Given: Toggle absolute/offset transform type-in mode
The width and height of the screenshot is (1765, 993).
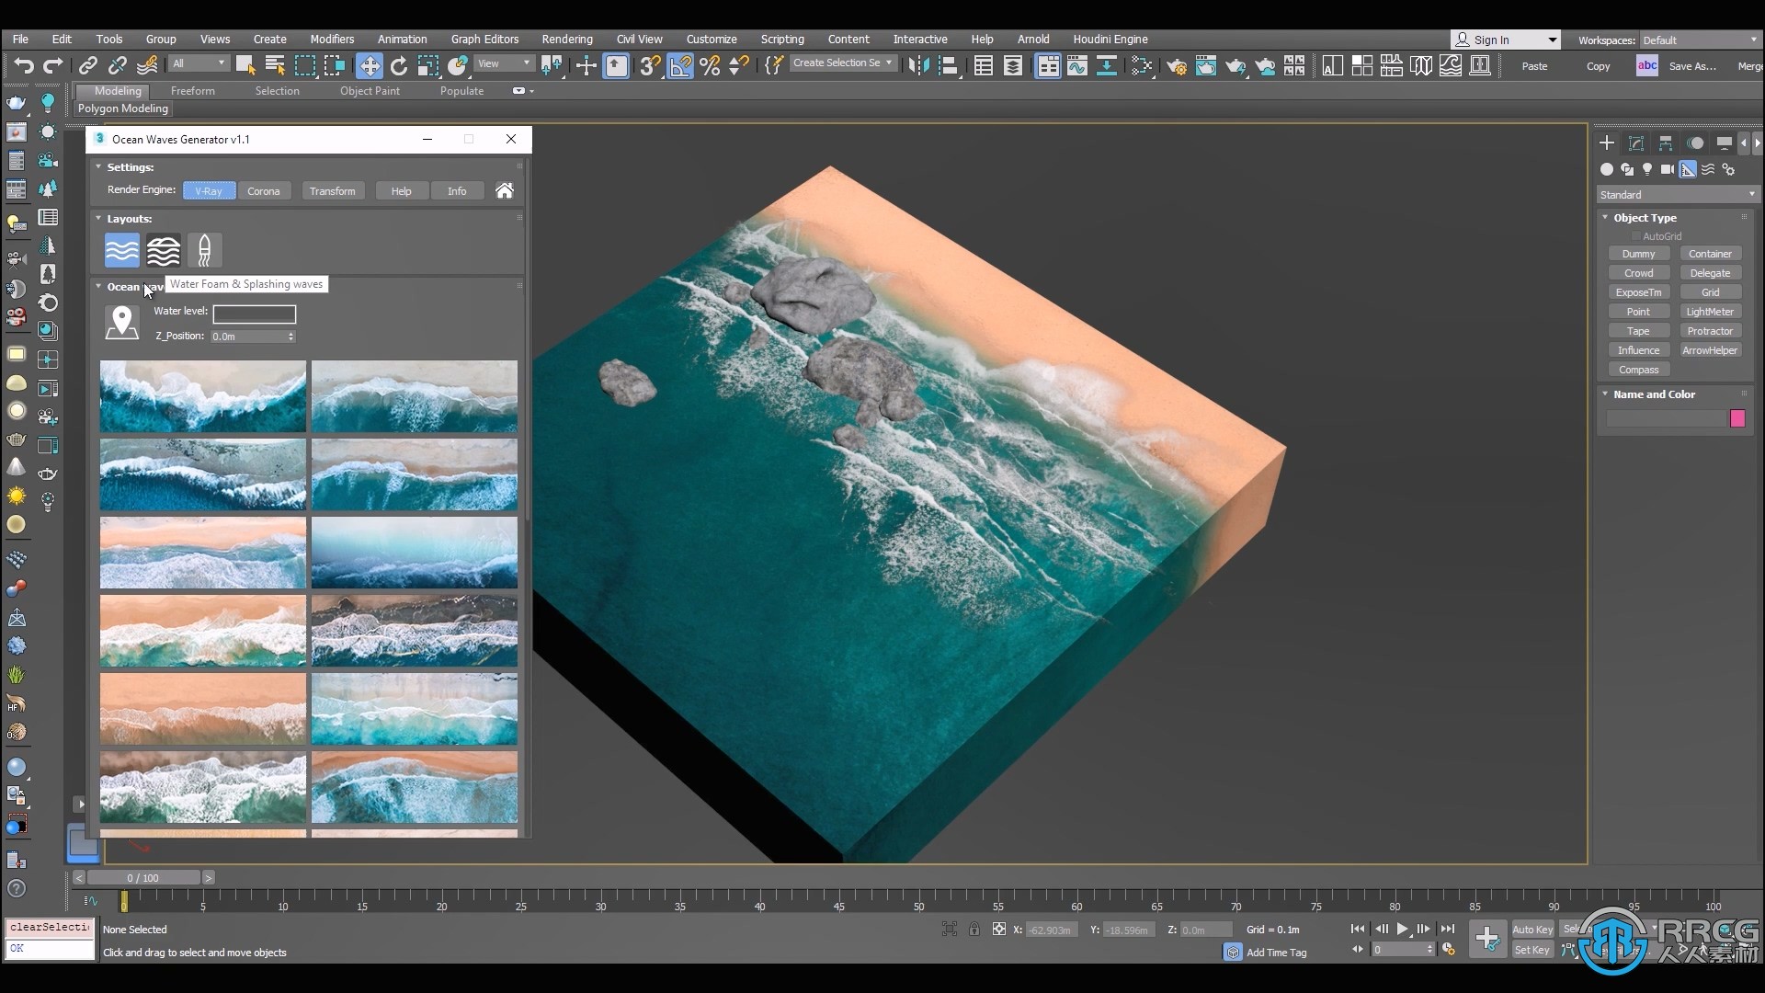Looking at the screenshot, I should [x=999, y=930].
